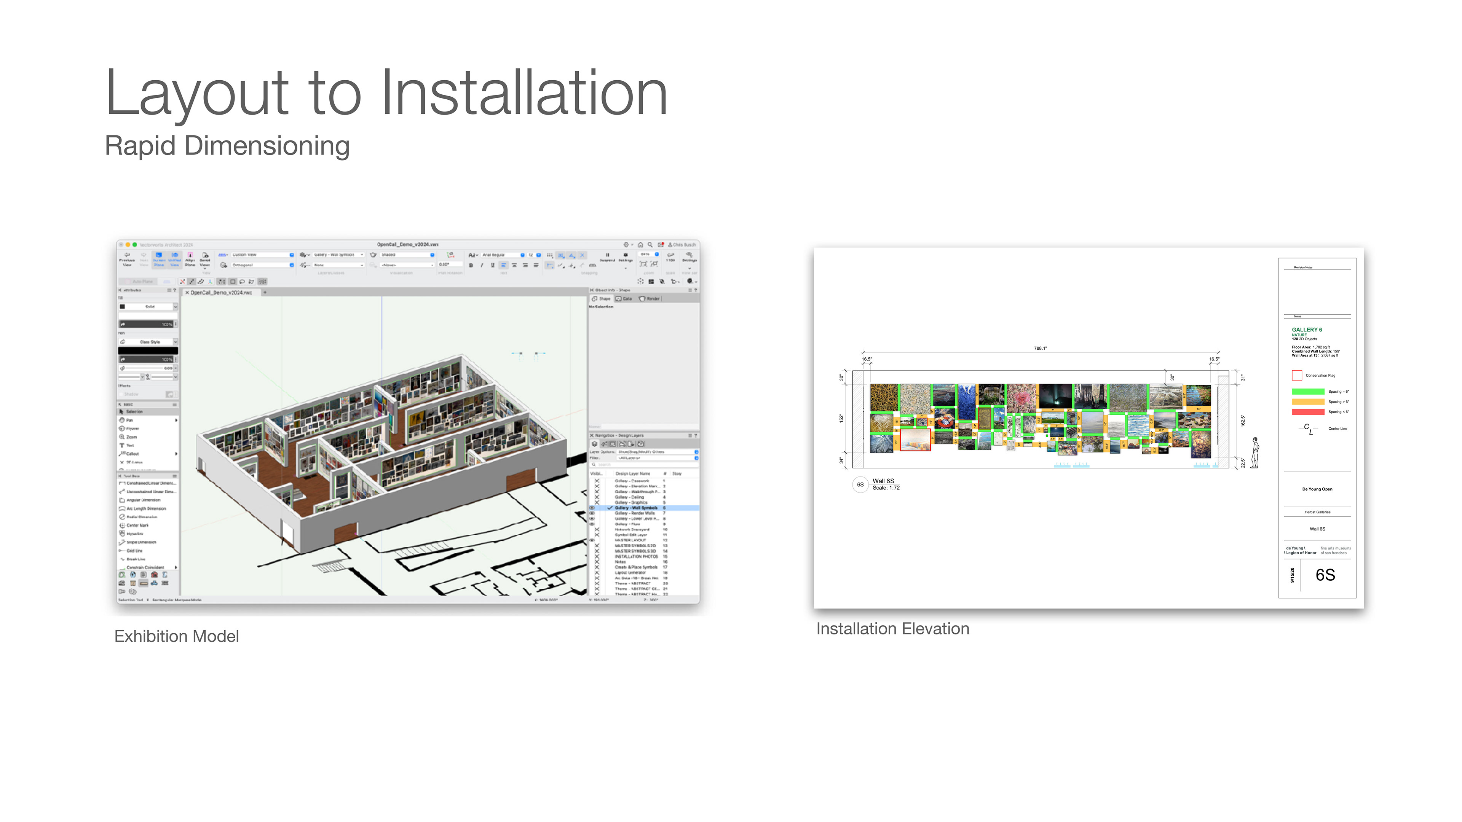Click the align-left text icon

(503, 266)
